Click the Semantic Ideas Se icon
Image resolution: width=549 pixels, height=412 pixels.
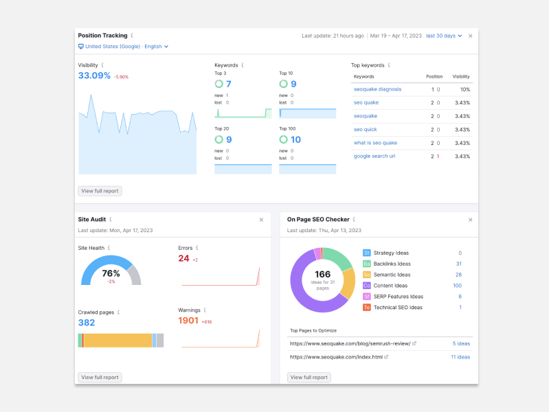(367, 275)
